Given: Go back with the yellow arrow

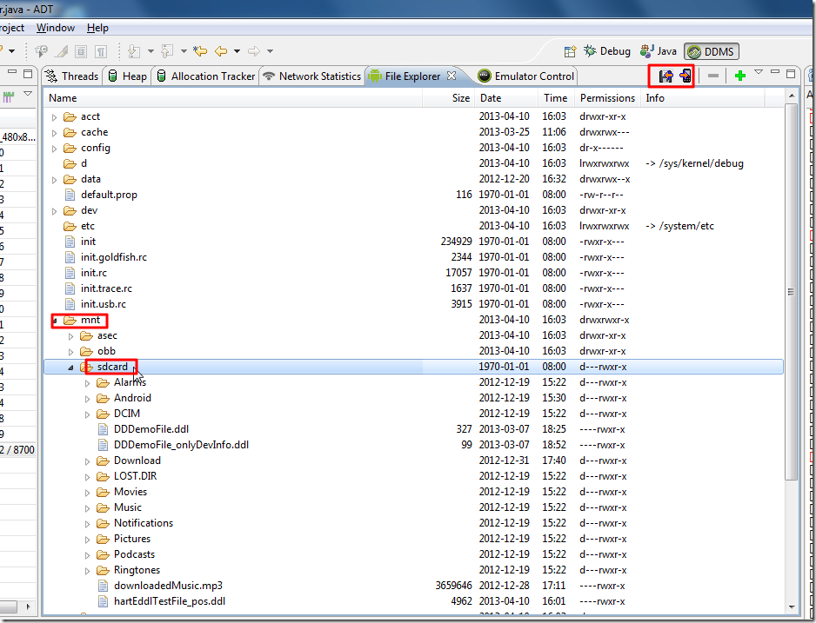Looking at the screenshot, I should pos(221,51).
